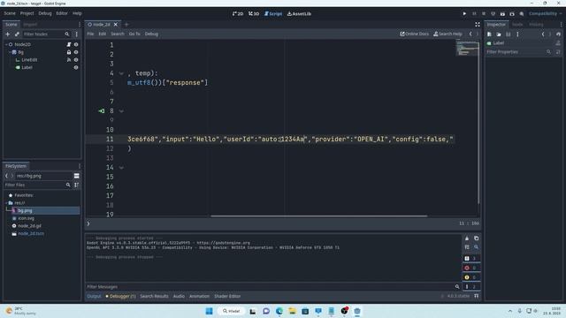Open the Editor menu
Screen dimensions: 566x318
[62, 13]
